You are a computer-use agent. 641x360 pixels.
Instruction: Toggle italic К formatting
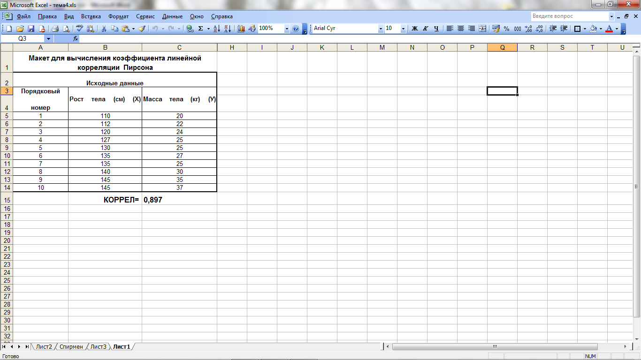[x=426, y=29]
